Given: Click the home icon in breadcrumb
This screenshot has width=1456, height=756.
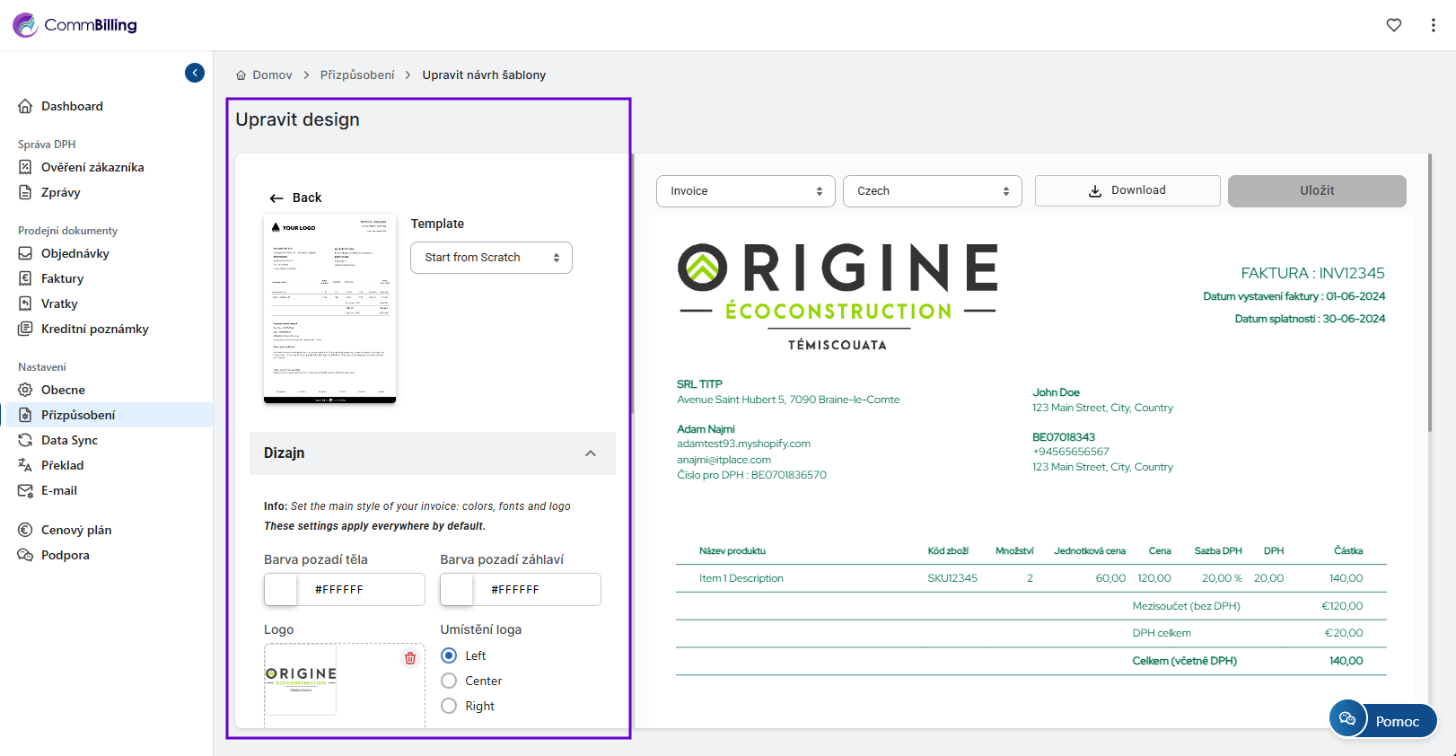Looking at the screenshot, I should click(x=241, y=75).
